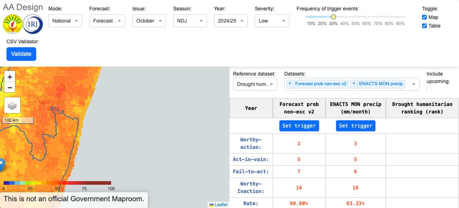Remove the Forecast prob non-exc v2 dataset
The image size is (459, 208).
click(290, 83)
